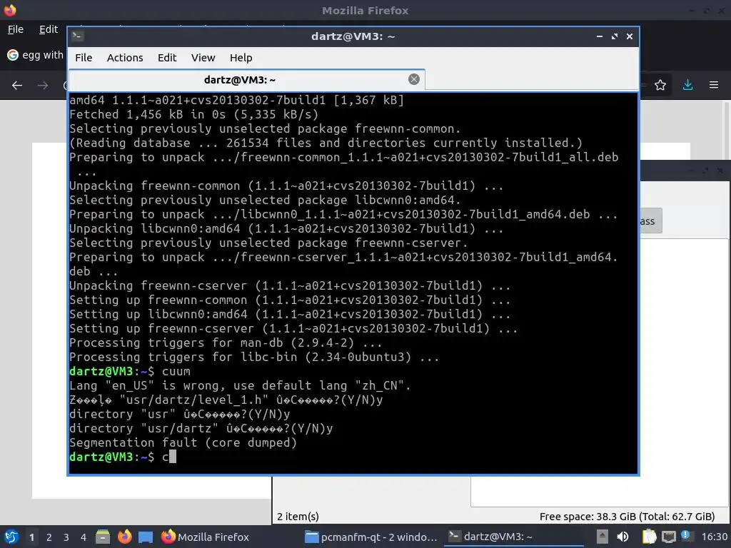Click 'Processing triggers for libc-bin' line
Screen dimensions: 731x548
pos(254,357)
